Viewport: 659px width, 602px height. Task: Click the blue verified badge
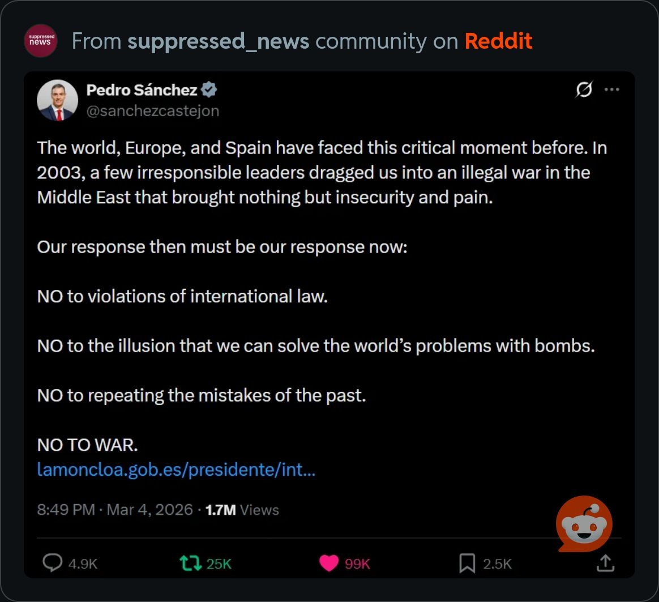[x=210, y=90]
